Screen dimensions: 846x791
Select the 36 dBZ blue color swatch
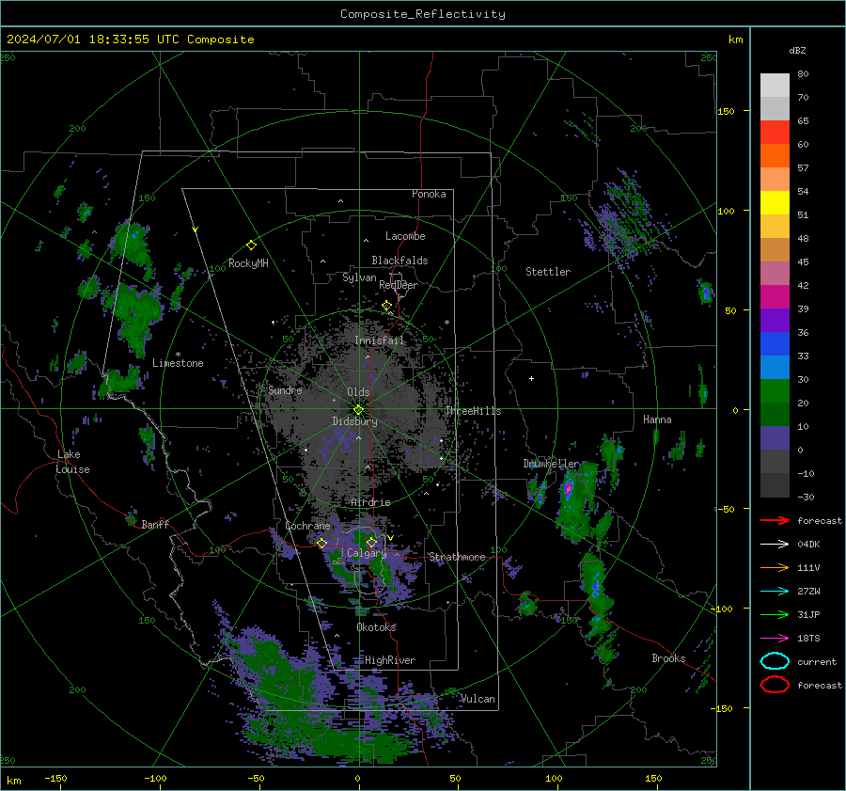pos(775,344)
